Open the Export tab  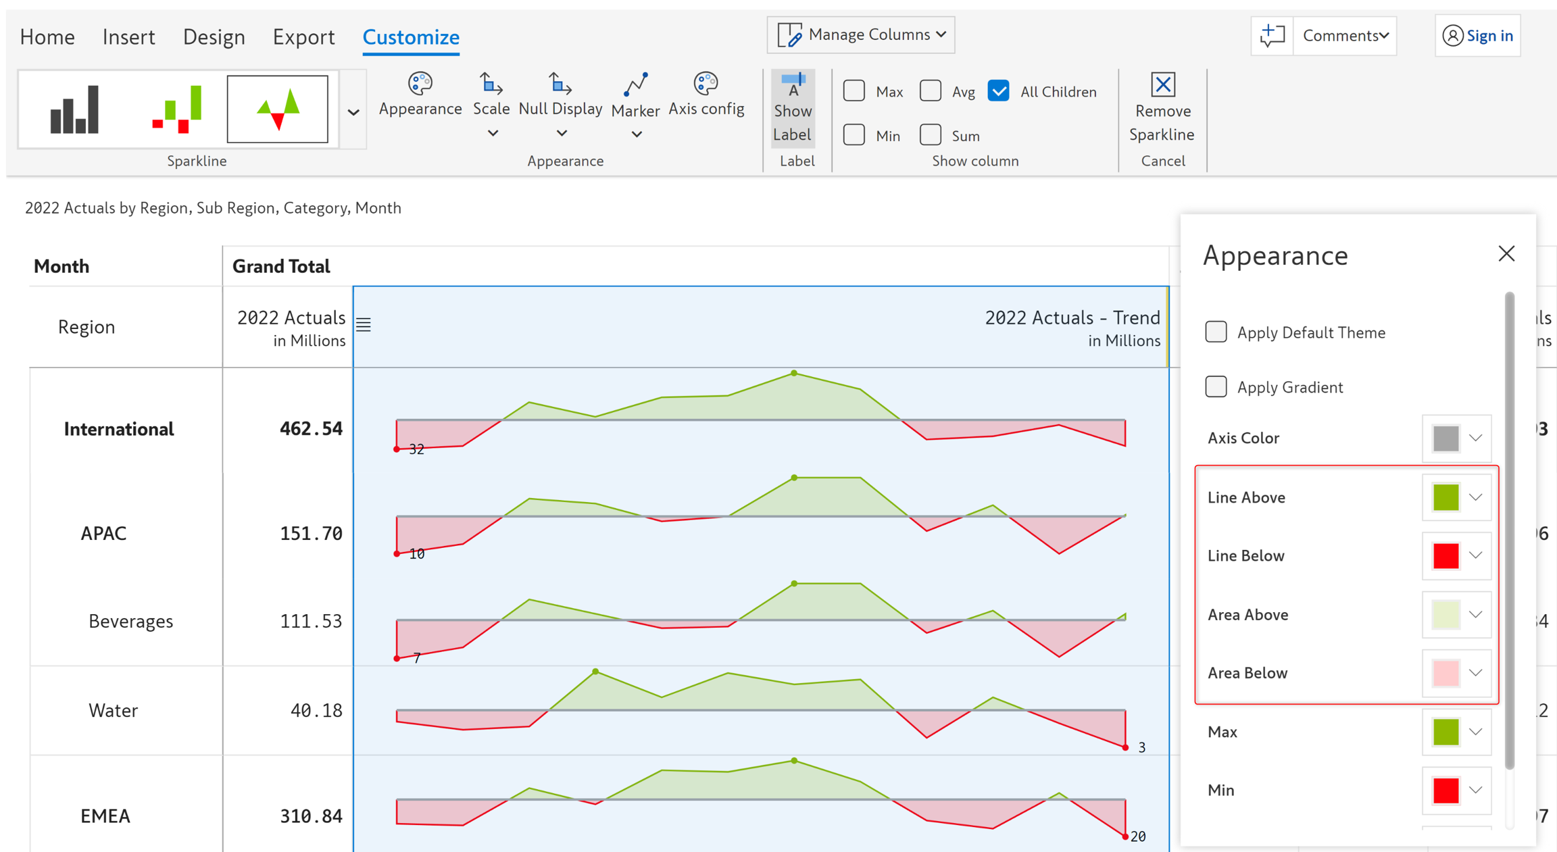(x=303, y=37)
